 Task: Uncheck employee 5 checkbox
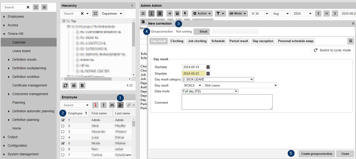[63, 143]
